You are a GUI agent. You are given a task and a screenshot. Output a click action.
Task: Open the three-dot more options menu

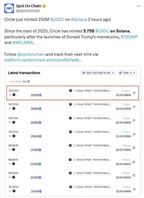click(139, 6)
